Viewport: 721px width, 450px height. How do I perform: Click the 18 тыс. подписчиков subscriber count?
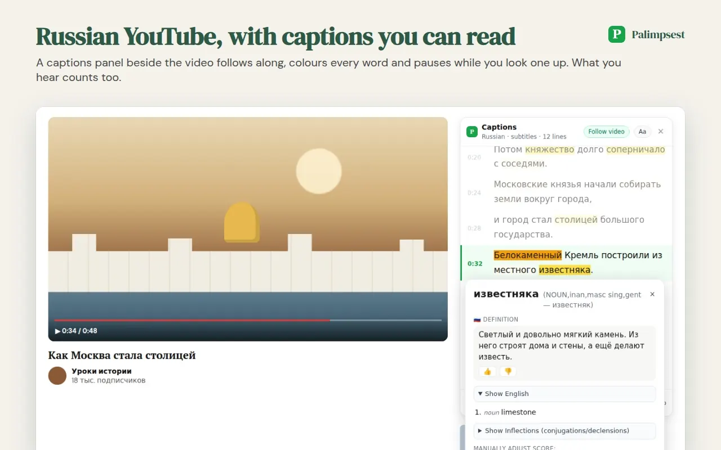click(108, 380)
